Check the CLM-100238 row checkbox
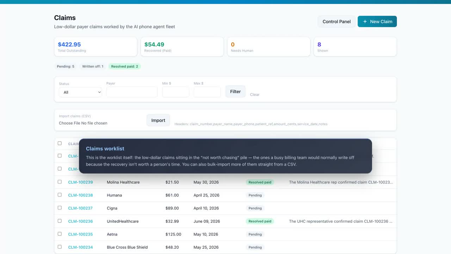Screen dimensions: 451x254 coord(60,195)
